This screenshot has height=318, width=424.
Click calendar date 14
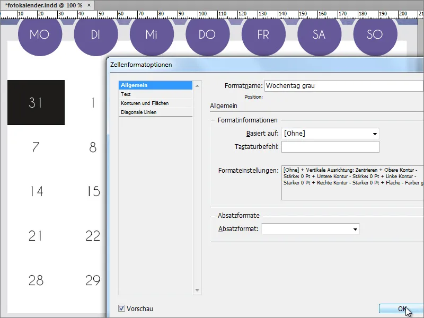click(36, 191)
